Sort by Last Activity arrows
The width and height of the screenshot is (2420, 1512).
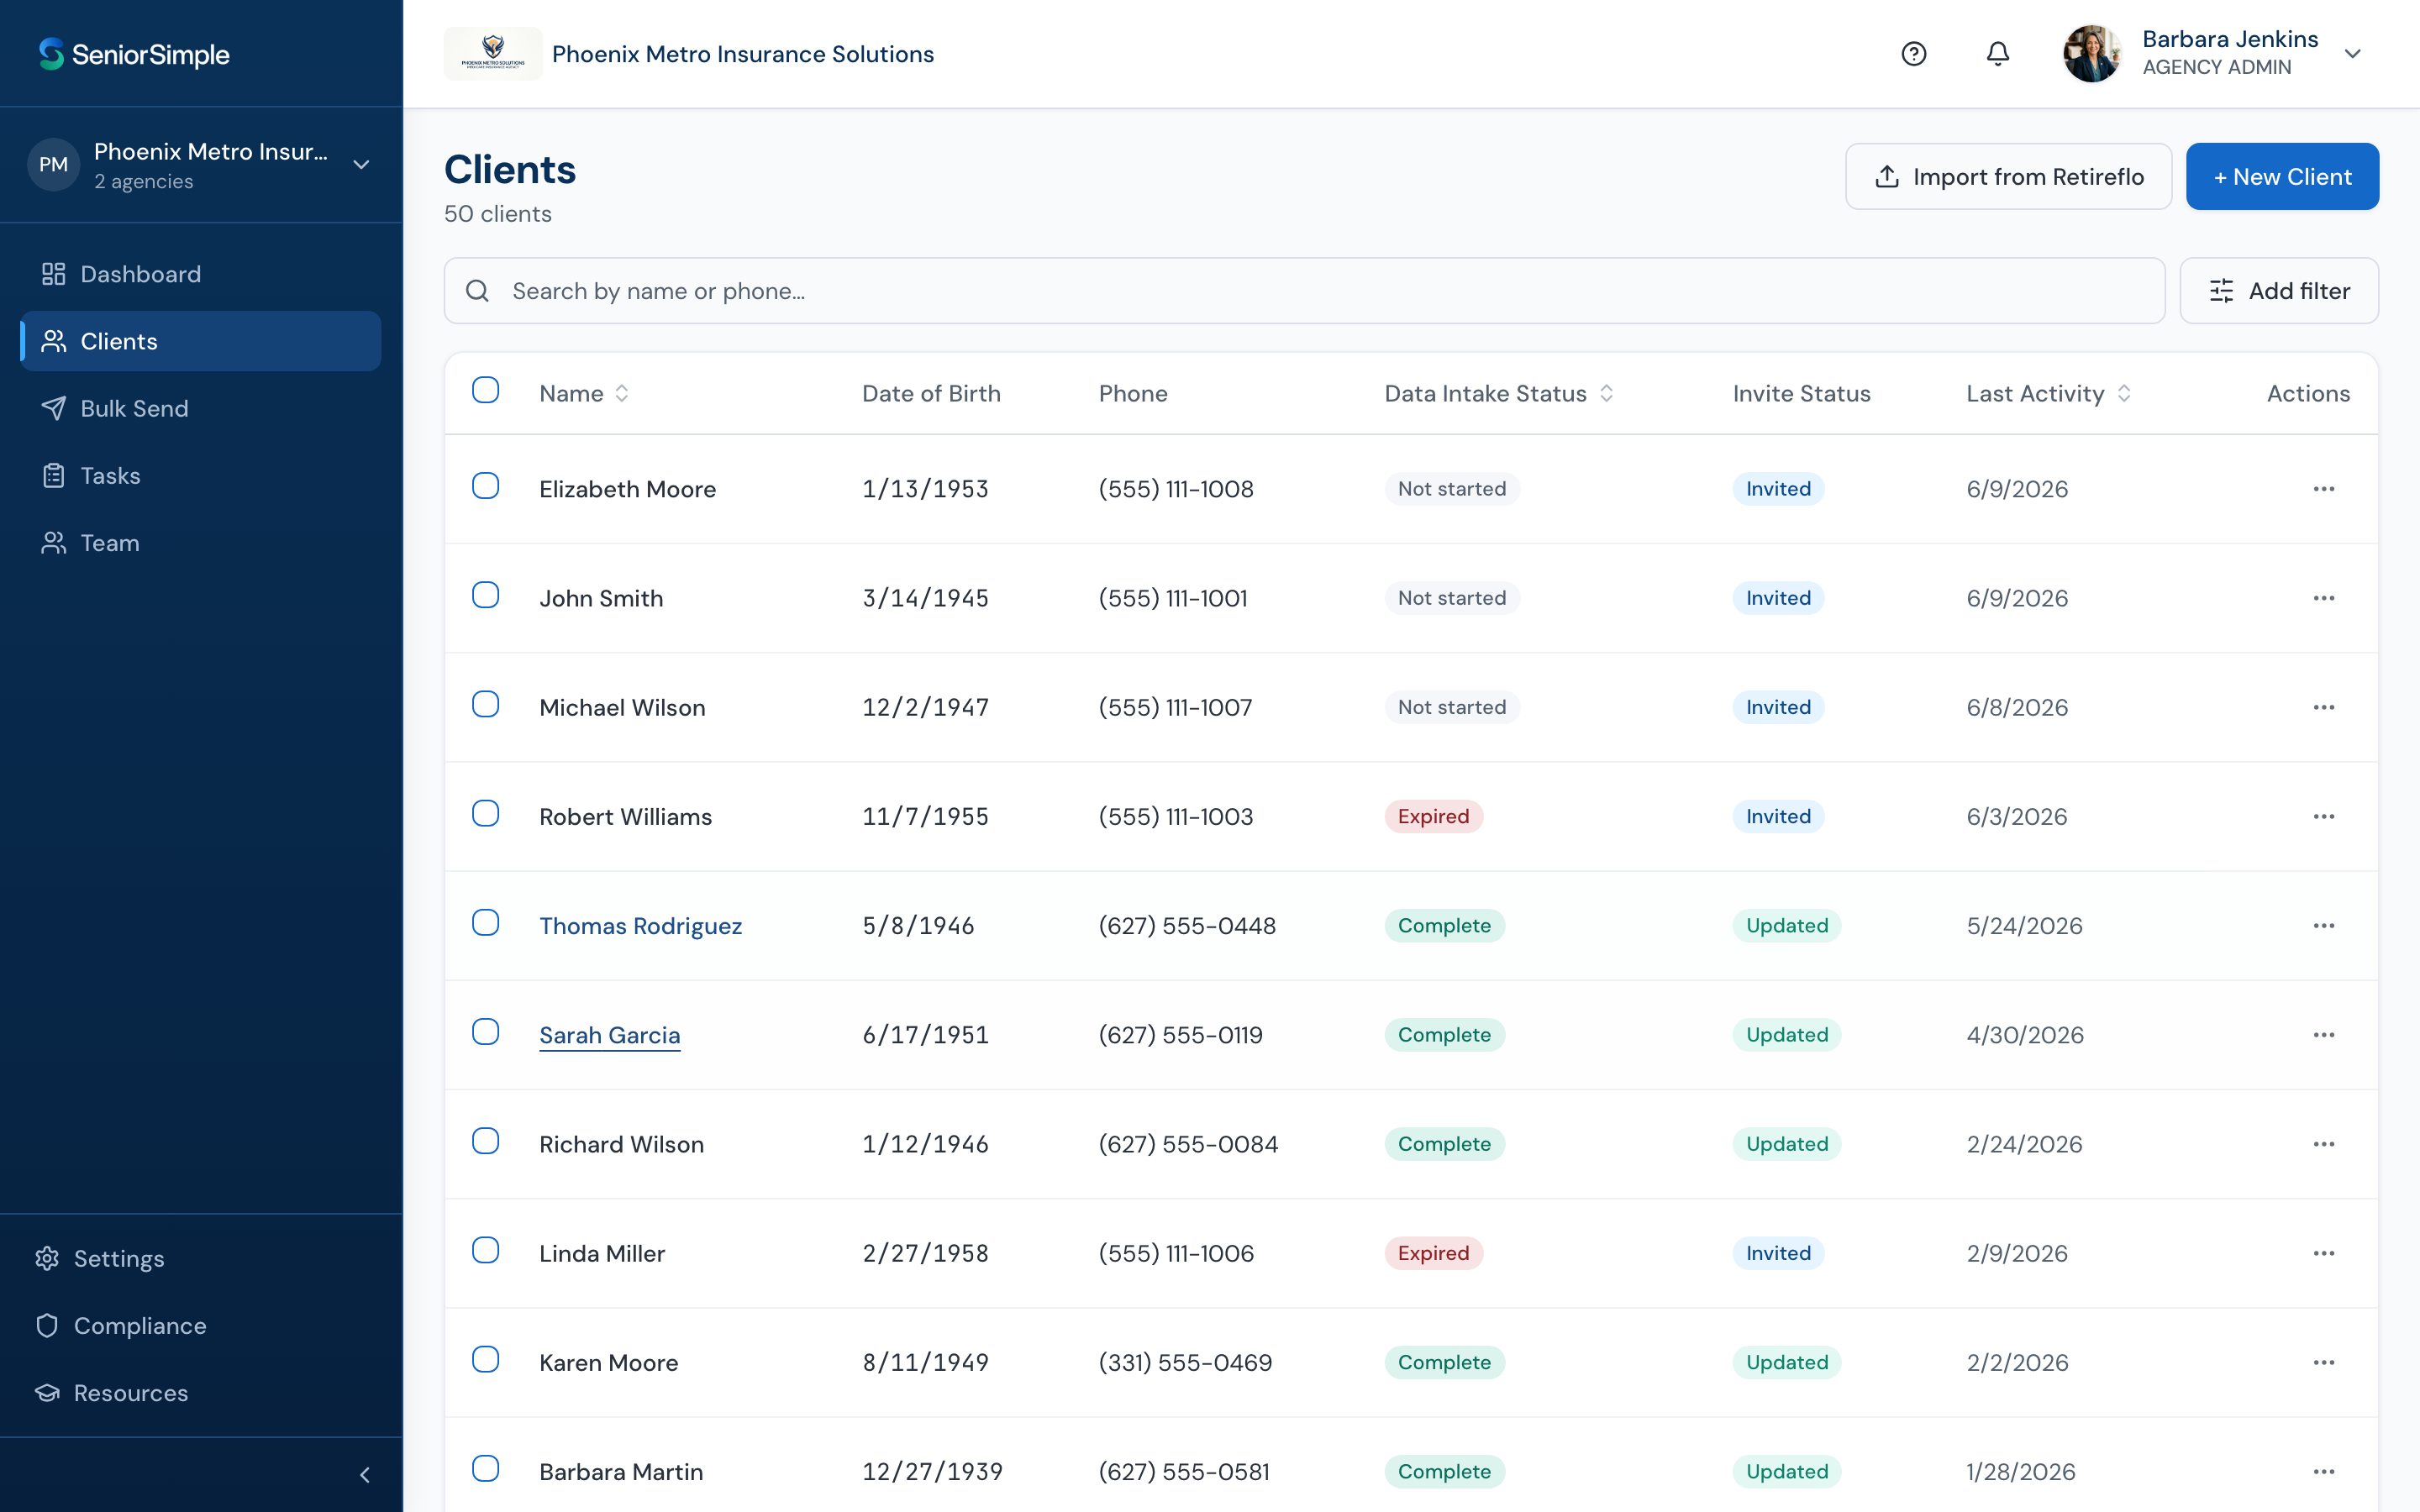[2124, 394]
